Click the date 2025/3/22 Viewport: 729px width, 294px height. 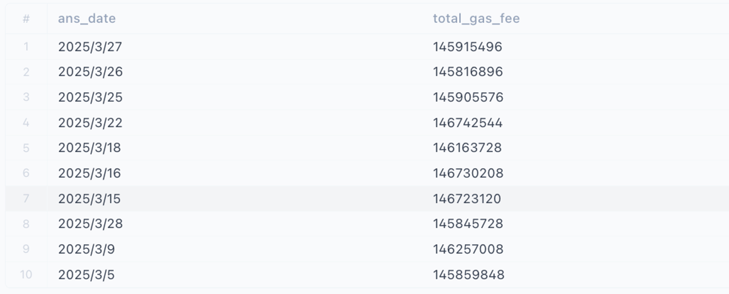click(x=90, y=123)
